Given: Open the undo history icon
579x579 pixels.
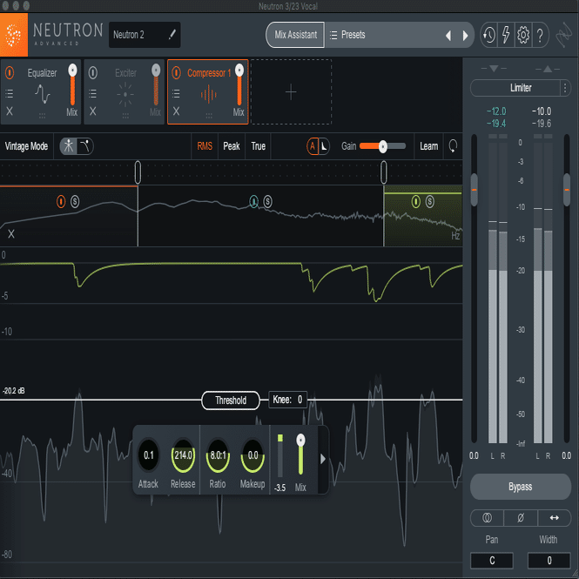Looking at the screenshot, I should [x=489, y=35].
